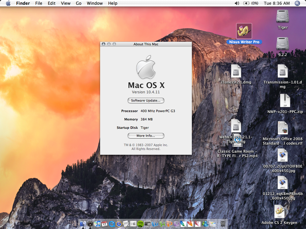Click the More Info... button
Viewport: 306px width, 229px height.
click(146, 136)
